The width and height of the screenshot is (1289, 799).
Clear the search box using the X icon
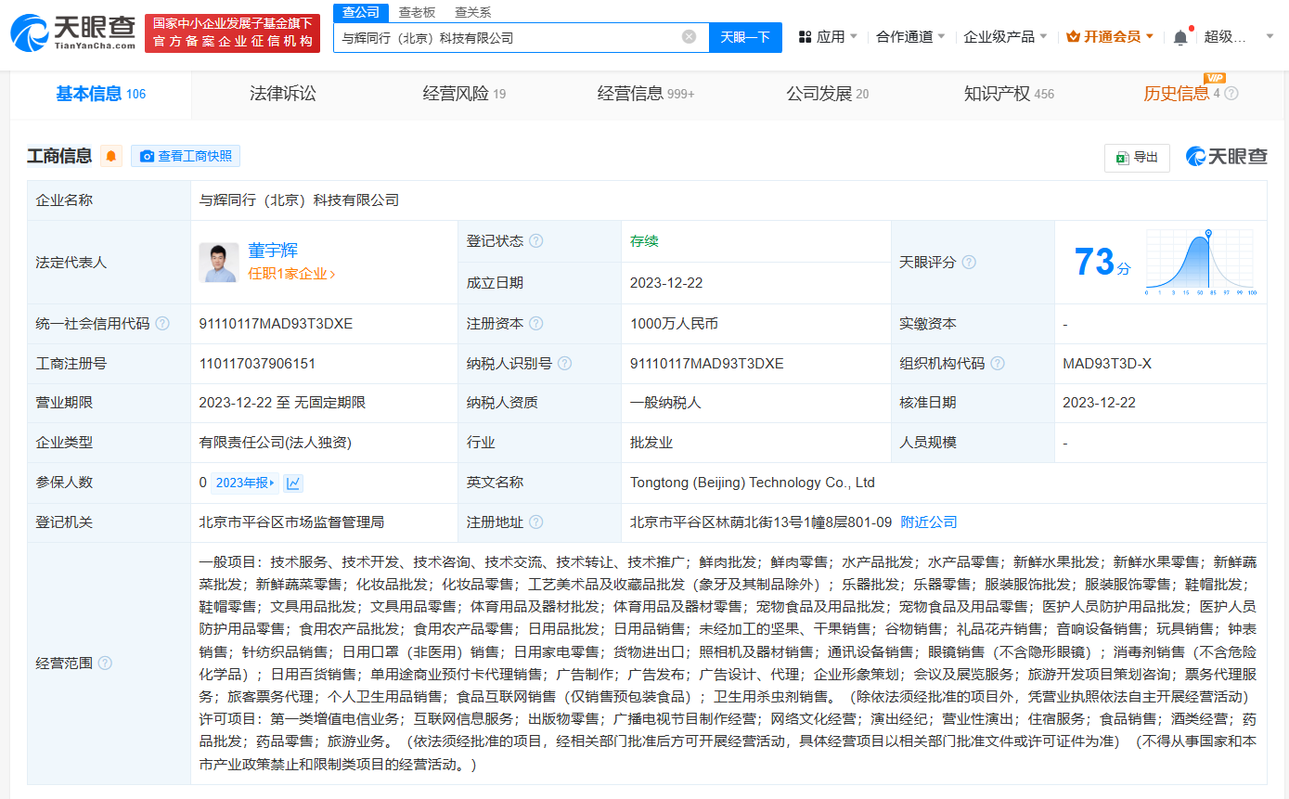tap(689, 36)
